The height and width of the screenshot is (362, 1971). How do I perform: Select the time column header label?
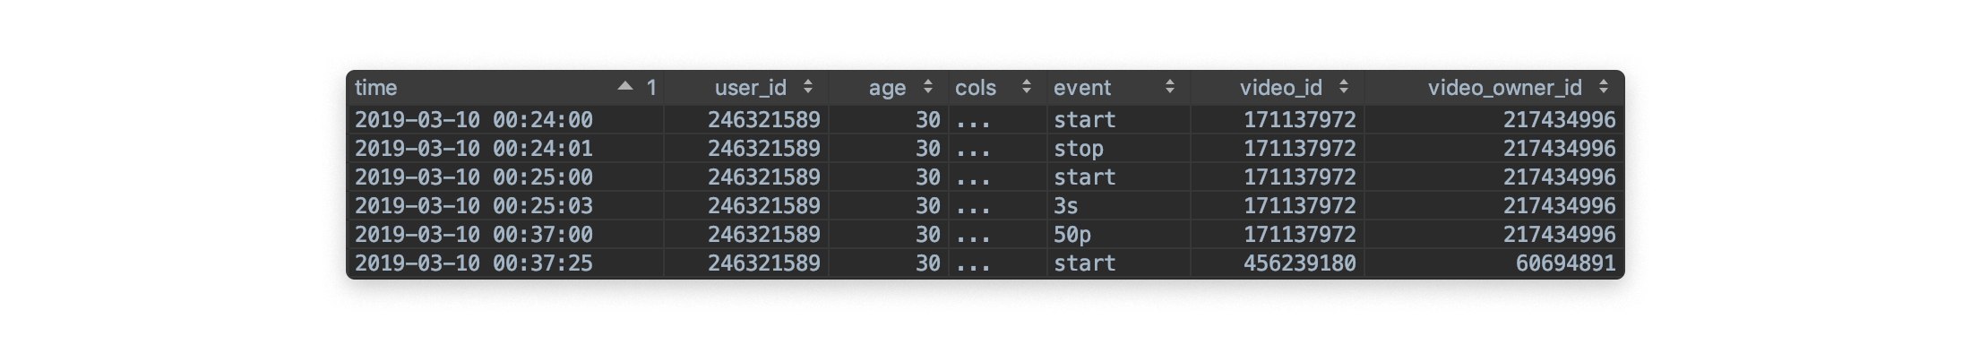(x=376, y=88)
